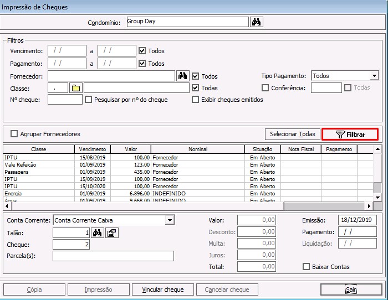Click the table's scroll down arrow

pyautogui.click(x=377, y=198)
